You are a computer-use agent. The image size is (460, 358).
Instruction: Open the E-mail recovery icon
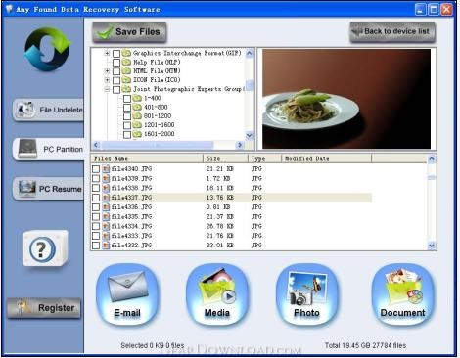tap(127, 295)
